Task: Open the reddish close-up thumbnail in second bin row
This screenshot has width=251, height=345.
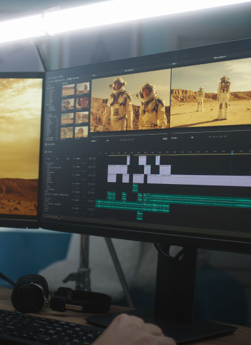Action: (x=82, y=103)
